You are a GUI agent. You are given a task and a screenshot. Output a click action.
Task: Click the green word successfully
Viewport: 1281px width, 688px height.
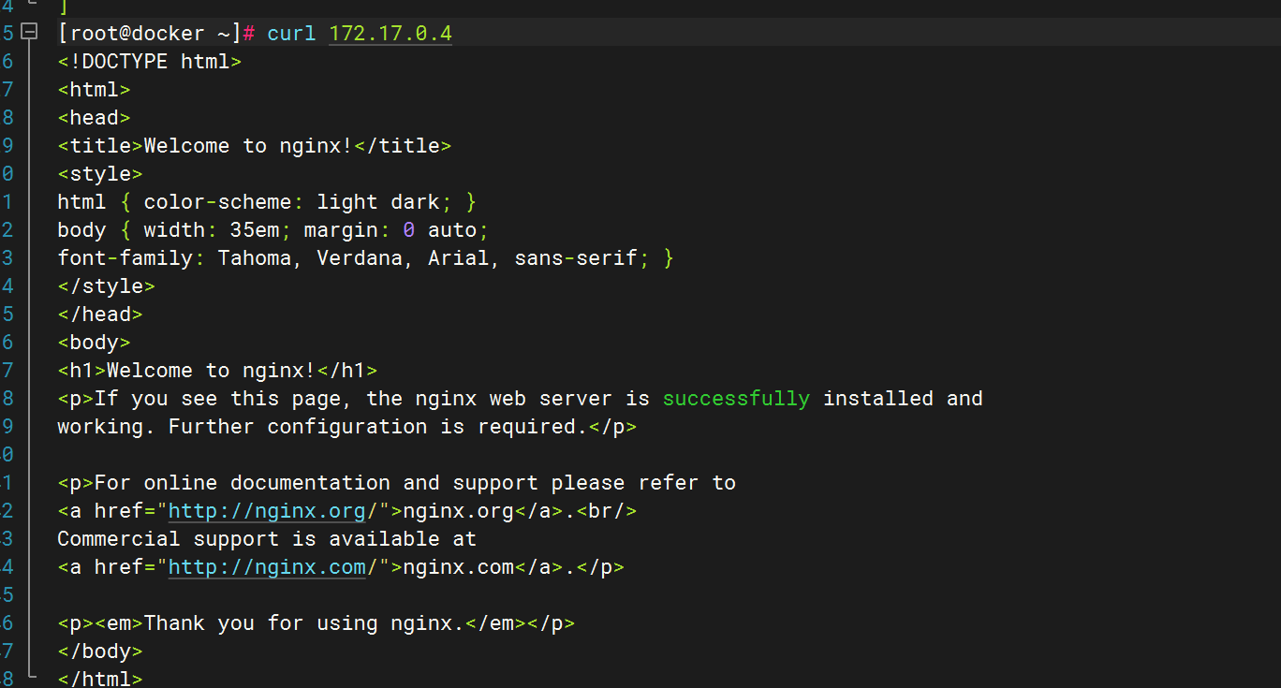coord(736,399)
